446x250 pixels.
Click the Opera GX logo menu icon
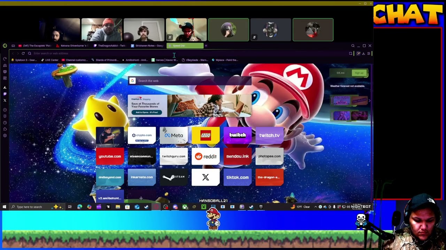[5, 45]
